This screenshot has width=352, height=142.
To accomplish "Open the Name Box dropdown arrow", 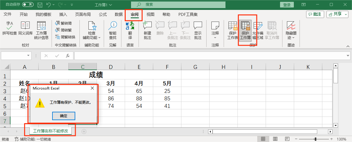I will (28, 56).
